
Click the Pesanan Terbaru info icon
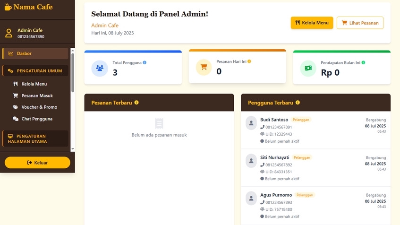(x=136, y=103)
